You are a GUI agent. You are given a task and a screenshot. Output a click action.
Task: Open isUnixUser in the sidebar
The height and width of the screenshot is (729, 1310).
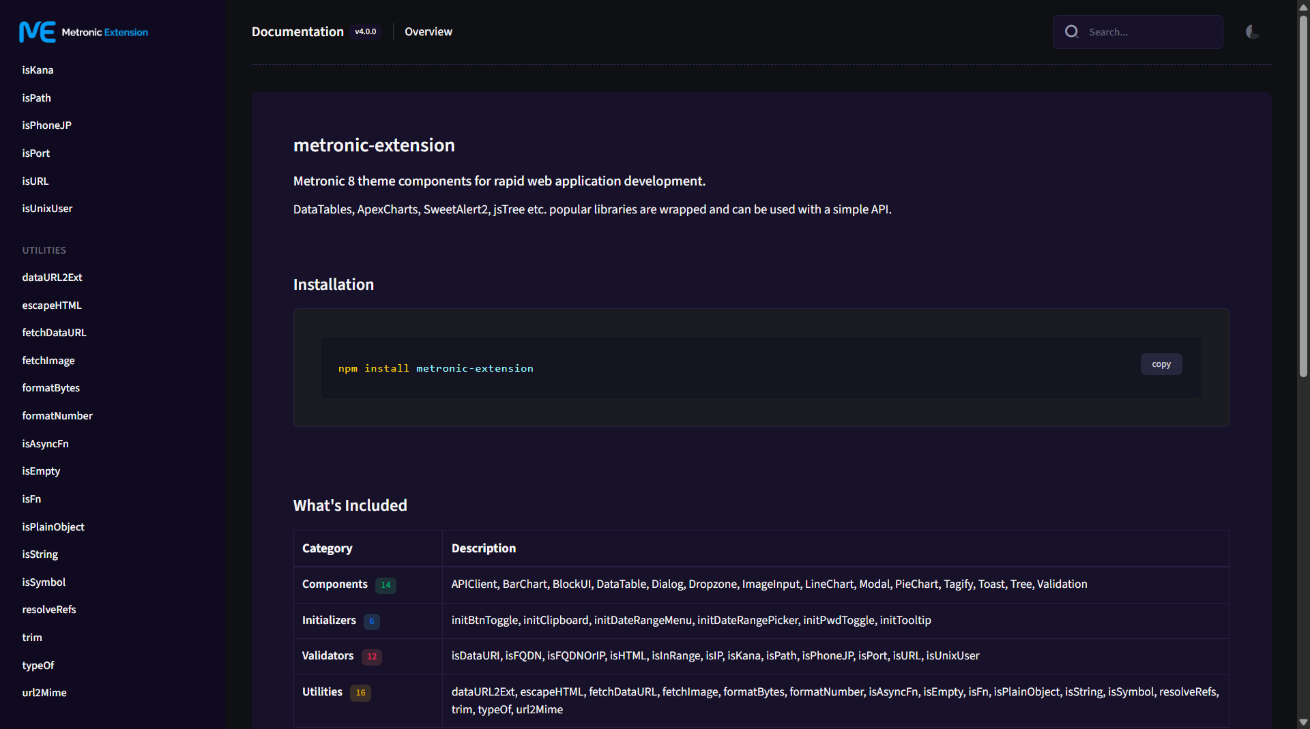pos(47,209)
